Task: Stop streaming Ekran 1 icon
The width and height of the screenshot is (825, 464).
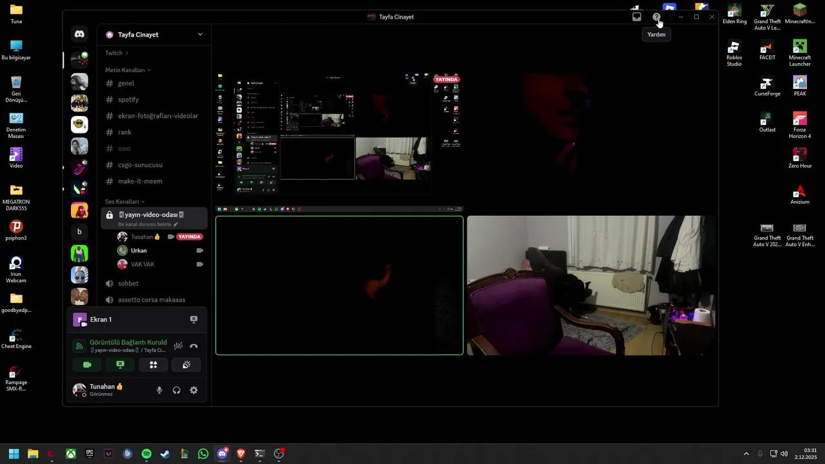Action: click(x=193, y=320)
